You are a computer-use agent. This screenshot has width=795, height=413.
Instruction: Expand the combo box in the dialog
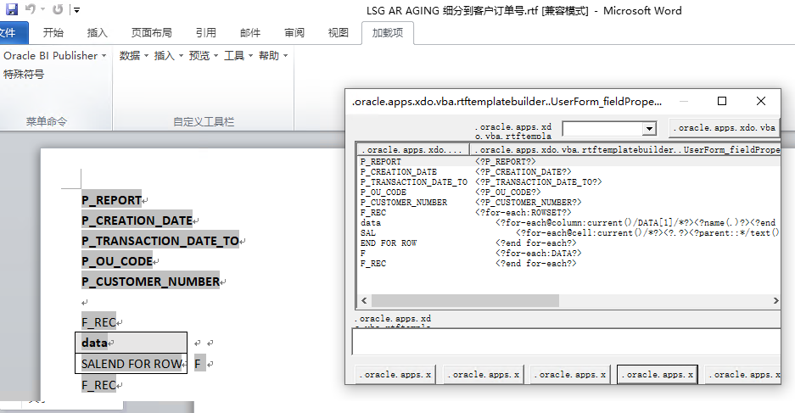click(x=649, y=128)
